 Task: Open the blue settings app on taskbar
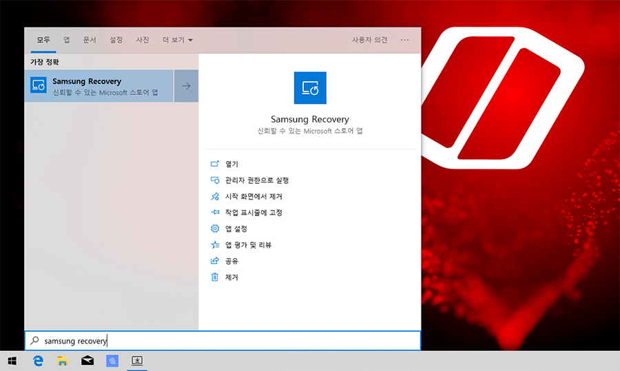pyautogui.click(x=112, y=361)
